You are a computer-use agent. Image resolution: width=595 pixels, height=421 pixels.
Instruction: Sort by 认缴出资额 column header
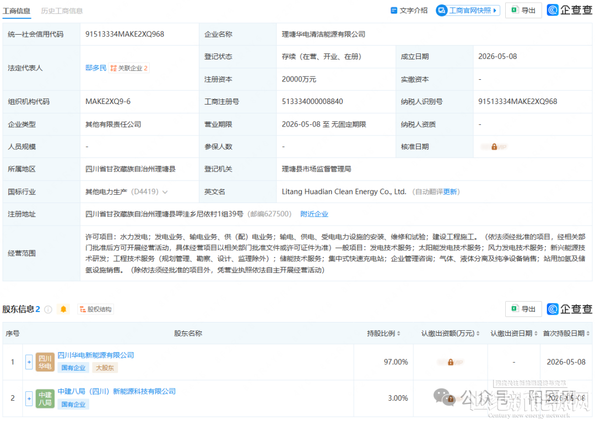tap(450, 333)
